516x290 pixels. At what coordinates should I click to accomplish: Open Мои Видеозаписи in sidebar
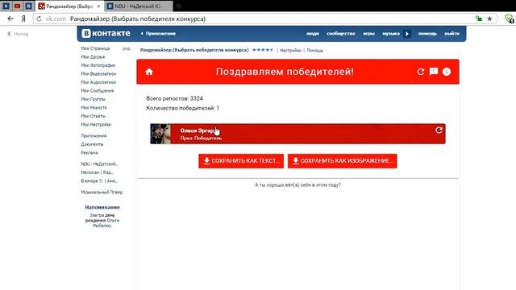coord(98,74)
